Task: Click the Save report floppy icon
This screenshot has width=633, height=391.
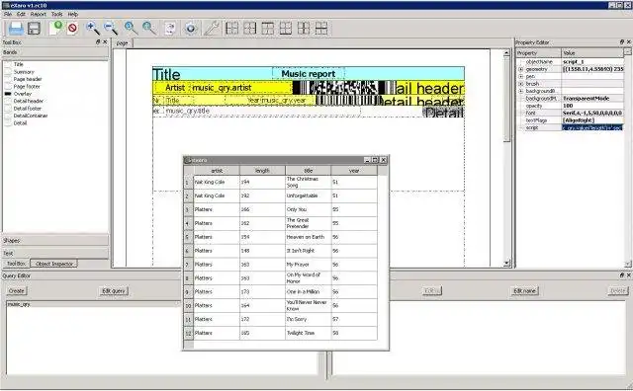Action: point(34,29)
